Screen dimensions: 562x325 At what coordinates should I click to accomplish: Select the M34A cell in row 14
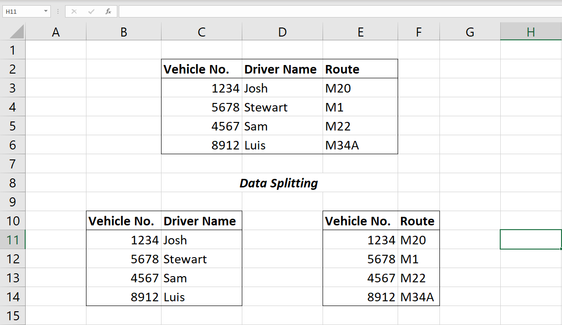pos(419,297)
